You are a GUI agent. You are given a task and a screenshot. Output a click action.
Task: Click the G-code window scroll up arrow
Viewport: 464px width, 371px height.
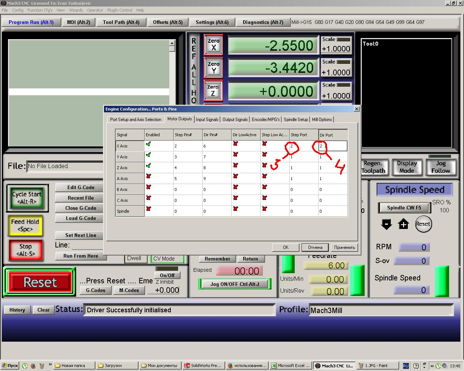click(172, 43)
